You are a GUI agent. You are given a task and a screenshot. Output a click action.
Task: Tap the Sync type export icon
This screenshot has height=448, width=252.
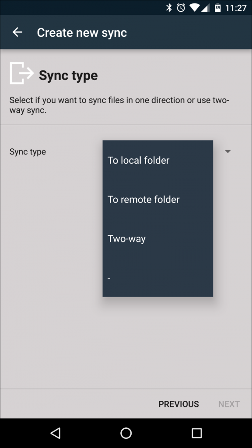(21, 74)
